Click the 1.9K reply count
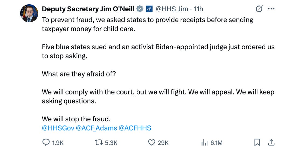 pos(58,143)
